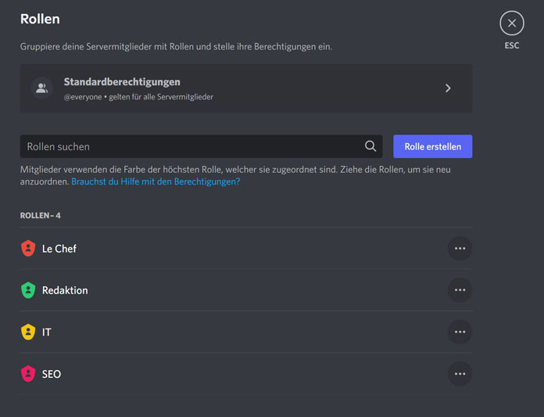Open the more options for Redaktion role
Viewport: 544px width, 417px height.
[460, 290]
